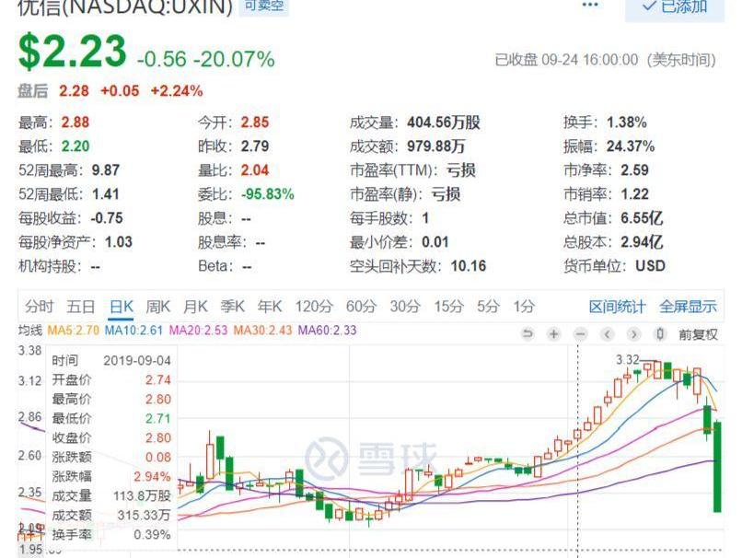The height and width of the screenshot is (558, 742).
Task: Click the 成交量 value 404.56万股
Action: pos(444,122)
